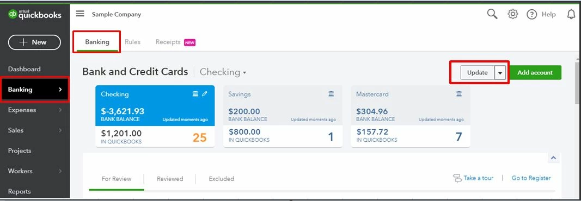Collapse the section with the up chevron

click(x=553, y=158)
